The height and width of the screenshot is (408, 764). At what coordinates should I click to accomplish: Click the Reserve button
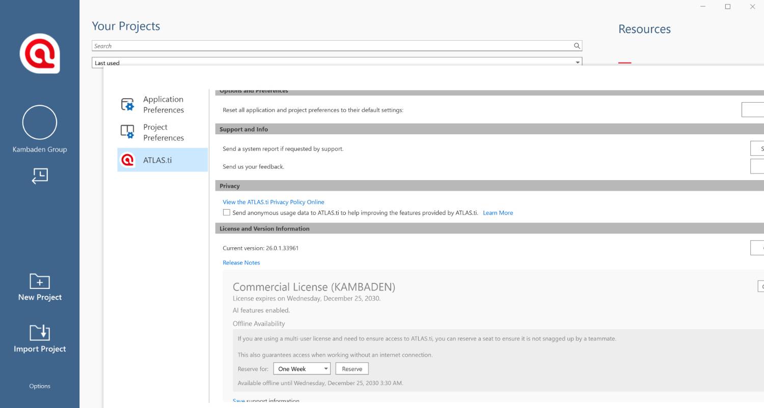click(x=352, y=369)
